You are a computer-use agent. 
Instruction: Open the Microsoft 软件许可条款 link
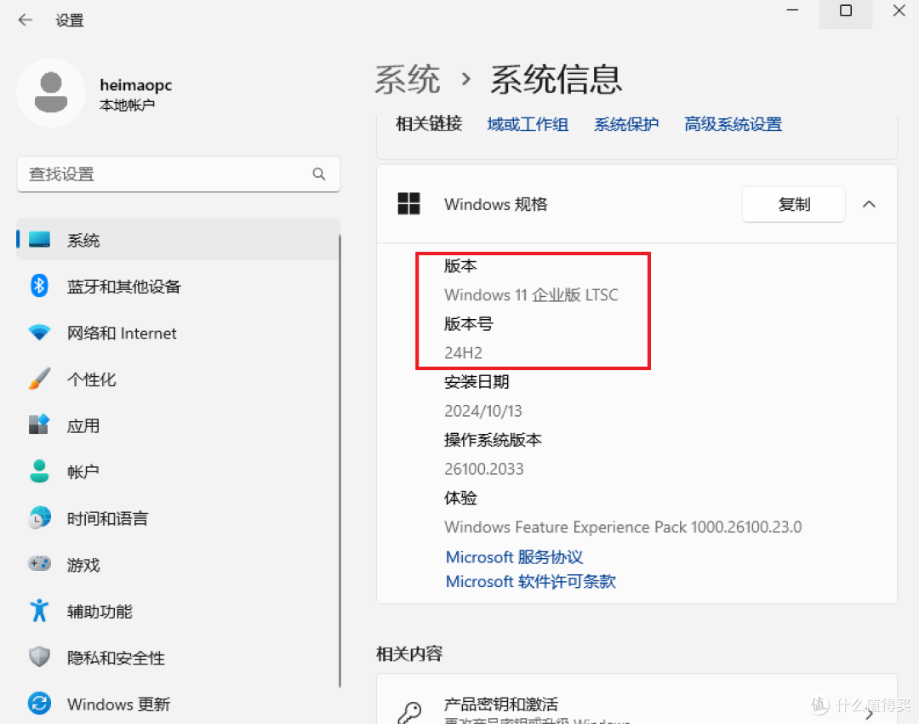(530, 581)
